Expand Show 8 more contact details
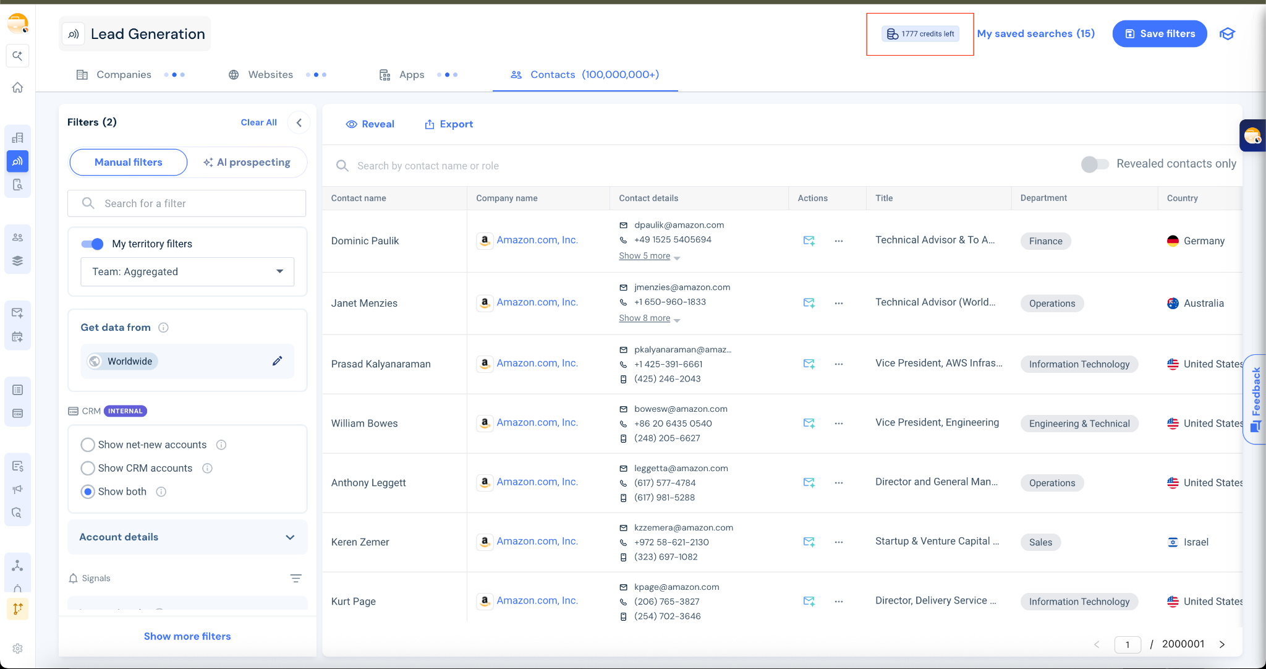 coord(649,318)
